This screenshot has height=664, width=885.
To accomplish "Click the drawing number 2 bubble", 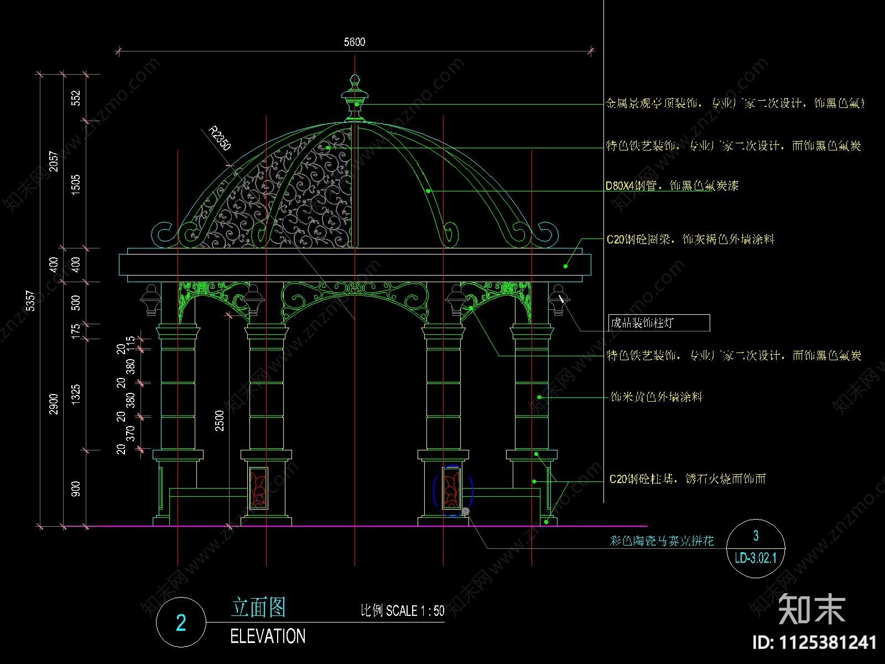I will [x=181, y=622].
